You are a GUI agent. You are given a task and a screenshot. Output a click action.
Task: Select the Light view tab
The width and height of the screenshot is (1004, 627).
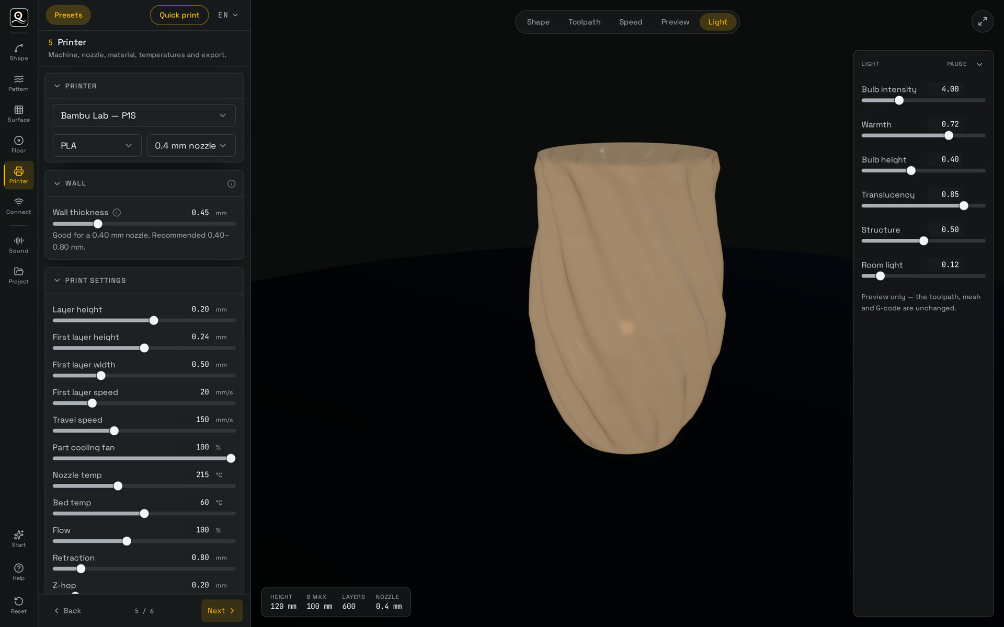[x=717, y=22]
